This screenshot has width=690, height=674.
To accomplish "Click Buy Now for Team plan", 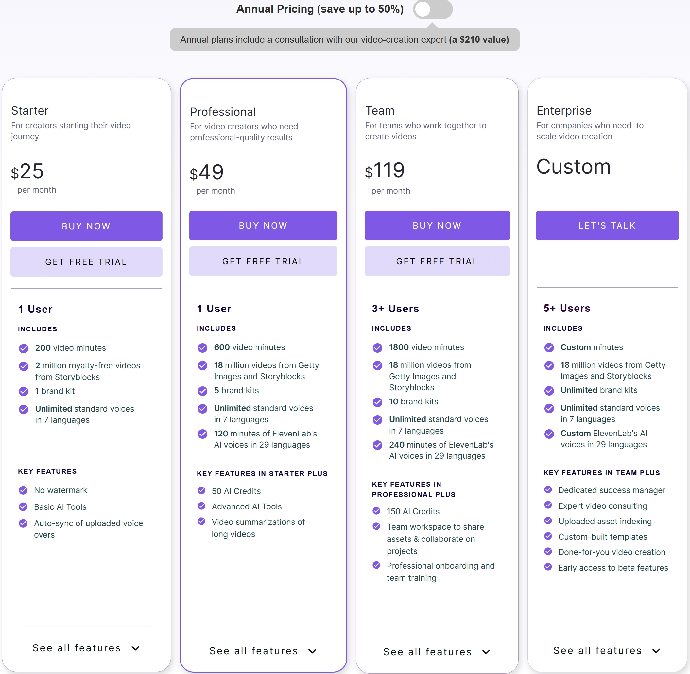I will pos(437,225).
